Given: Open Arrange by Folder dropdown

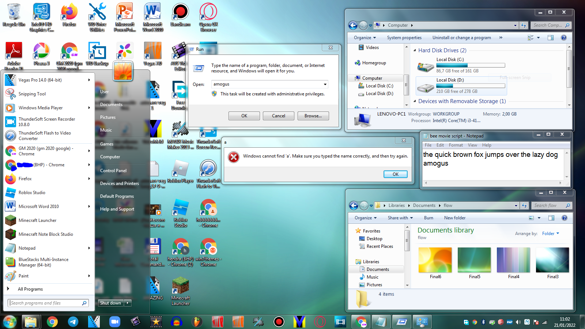Looking at the screenshot, I should pyautogui.click(x=551, y=234).
